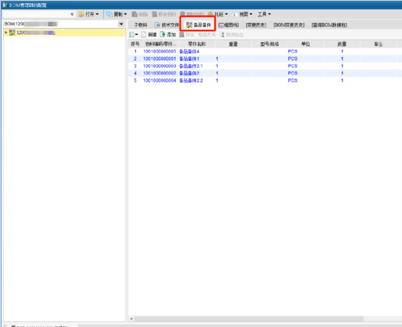Screen dimensions: 402x327
Task: Click the horizontal scrollbar left arrow
Action: [x=131, y=319]
